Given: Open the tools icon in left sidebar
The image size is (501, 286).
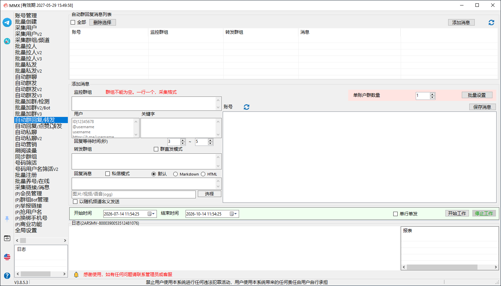Looking at the screenshot, I should (7, 41).
